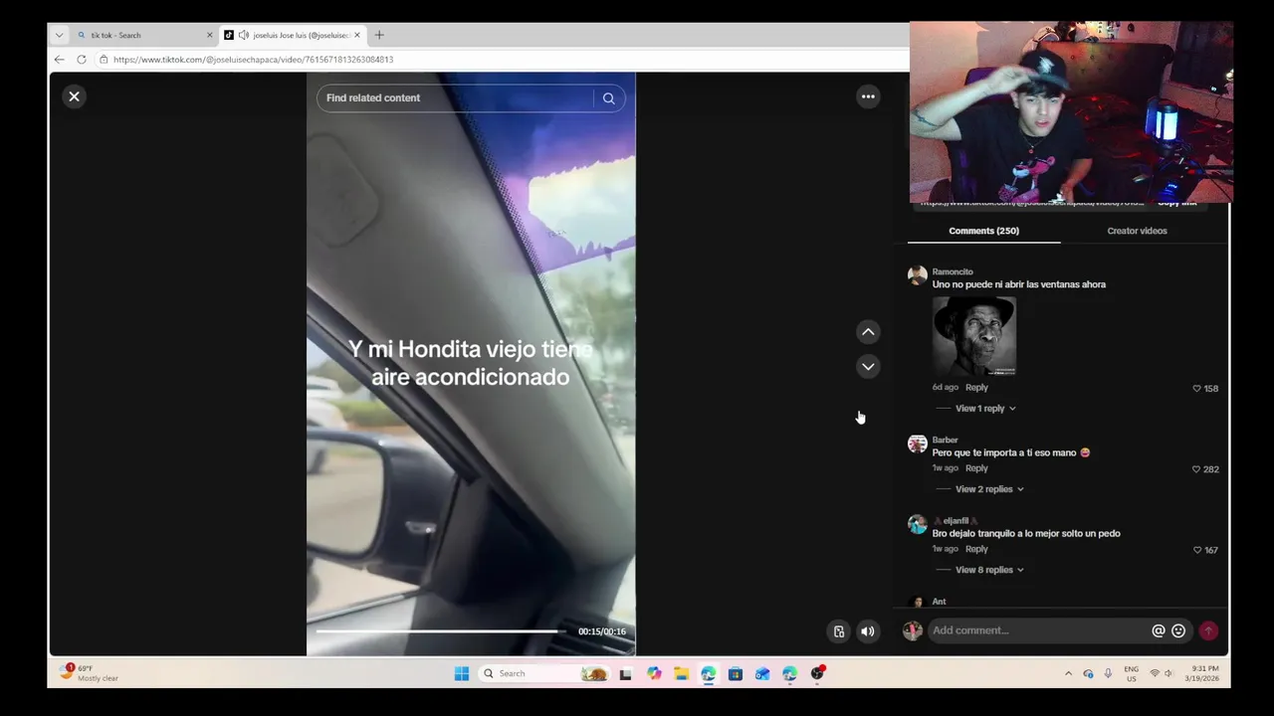Open eljanfil's profile avatar

click(x=918, y=524)
